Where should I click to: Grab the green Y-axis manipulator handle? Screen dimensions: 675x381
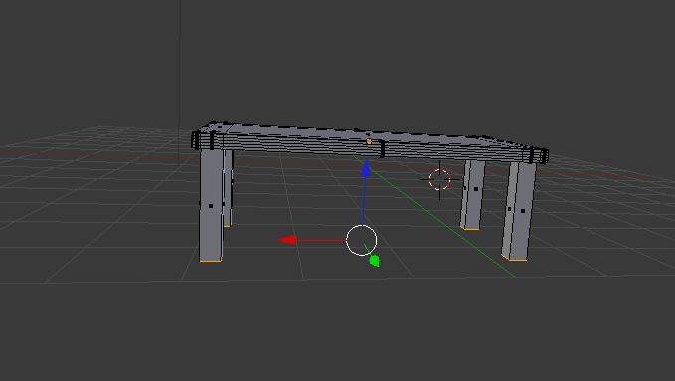coord(374,261)
